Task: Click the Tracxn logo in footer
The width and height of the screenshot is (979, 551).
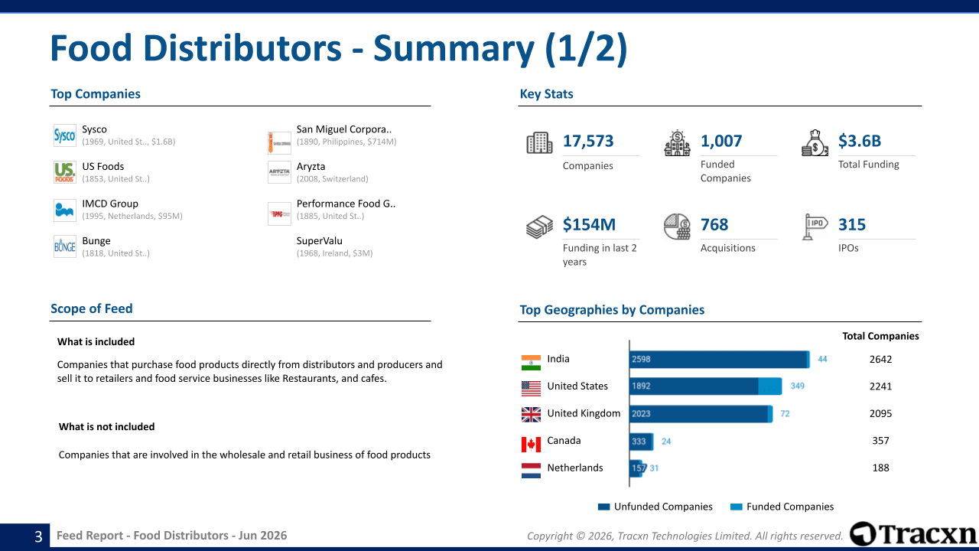Action: pyautogui.click(x=913, y=534)
